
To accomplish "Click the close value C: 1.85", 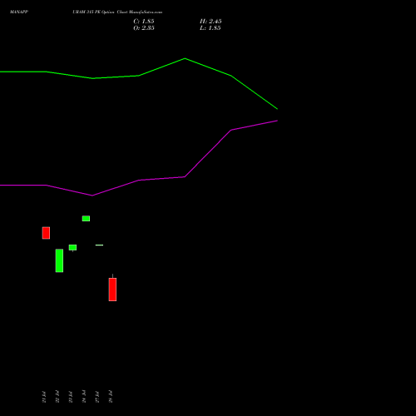I will [144, 22].
